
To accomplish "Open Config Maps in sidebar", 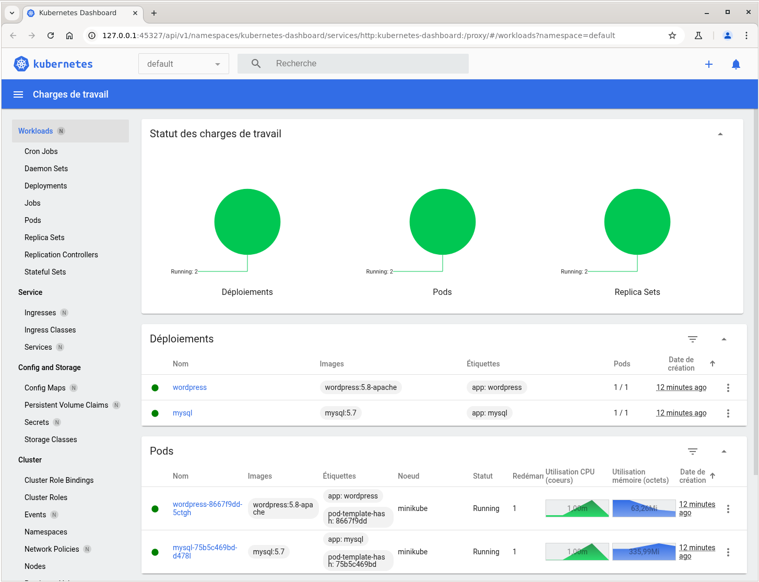I will click(45, 388).
